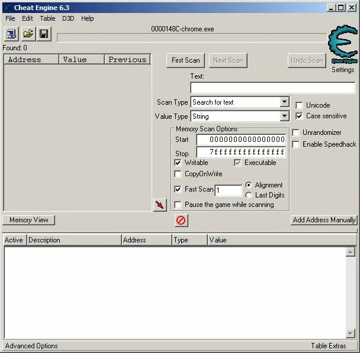This screenshot has height=353, width=360.
Task: Click the Value column header in cheat table
Action: (x=282, y=240)
